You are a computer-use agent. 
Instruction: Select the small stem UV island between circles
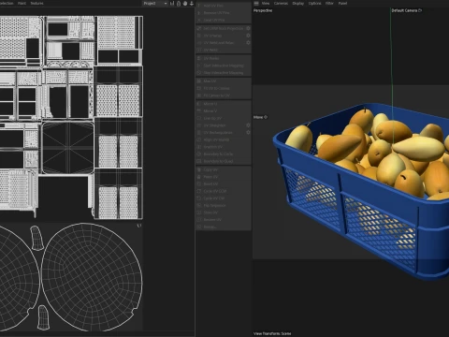pos(36,238)
